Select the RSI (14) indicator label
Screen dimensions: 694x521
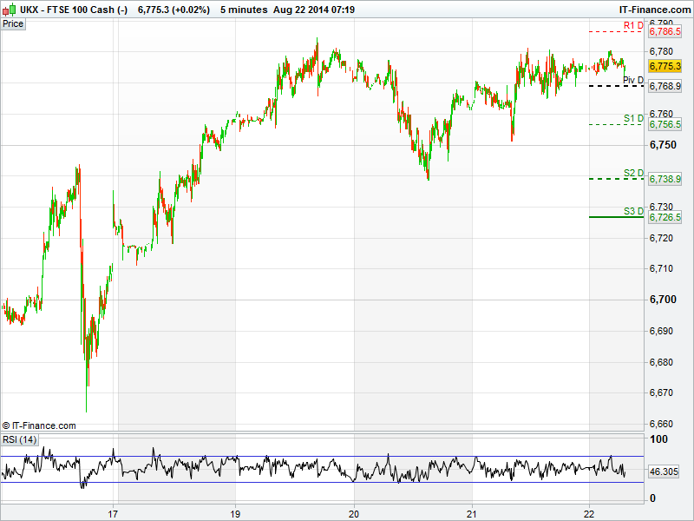click(x=20, y=439)
